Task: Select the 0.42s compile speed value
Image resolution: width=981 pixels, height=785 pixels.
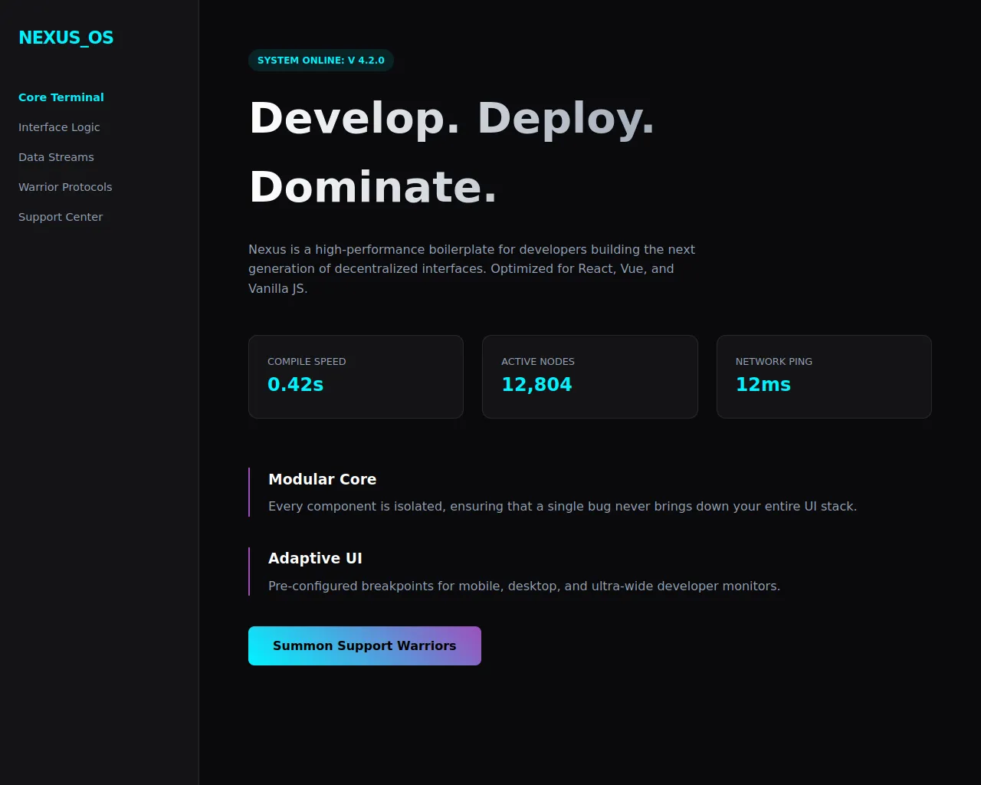Action: [x=295, y=385]
